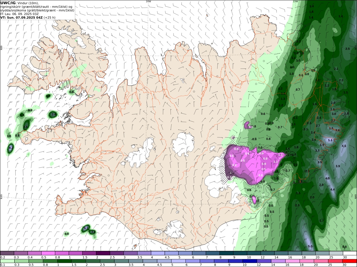357x267 pixels.
Task: Click the '20W' longitude label
Action: [x=148, y=1]
